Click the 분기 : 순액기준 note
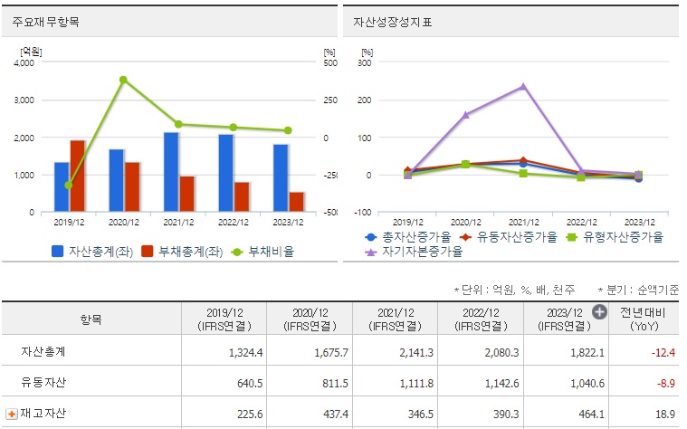 638,290
